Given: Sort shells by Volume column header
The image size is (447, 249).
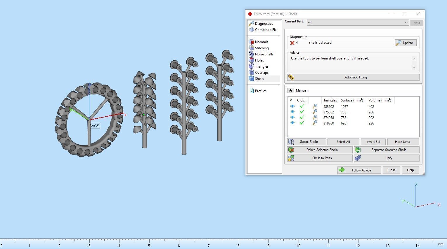Looking at the screenshot, I should tap(380, 100).
